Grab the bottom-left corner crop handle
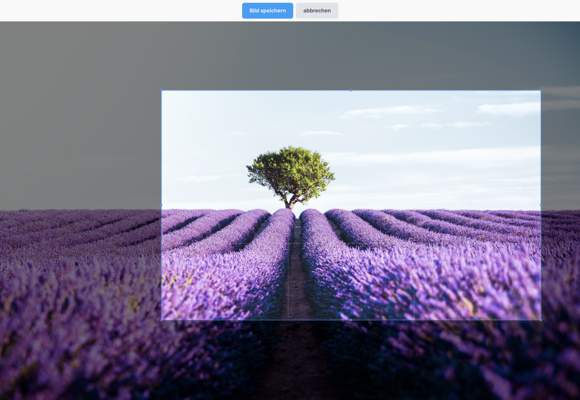Screen dimensions: 580x400 [161, 320]
